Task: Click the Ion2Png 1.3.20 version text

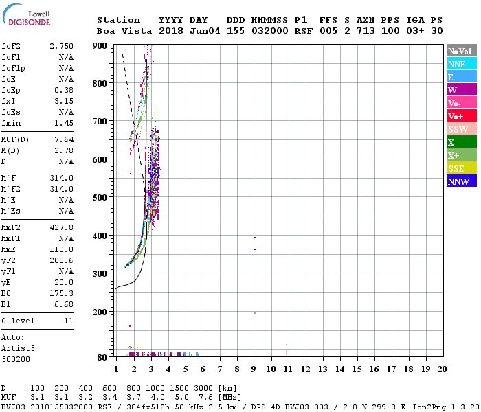Action: tap(446, 407)
